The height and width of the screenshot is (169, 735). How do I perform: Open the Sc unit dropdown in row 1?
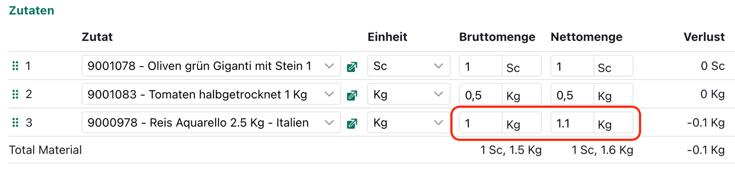(438, 66)
